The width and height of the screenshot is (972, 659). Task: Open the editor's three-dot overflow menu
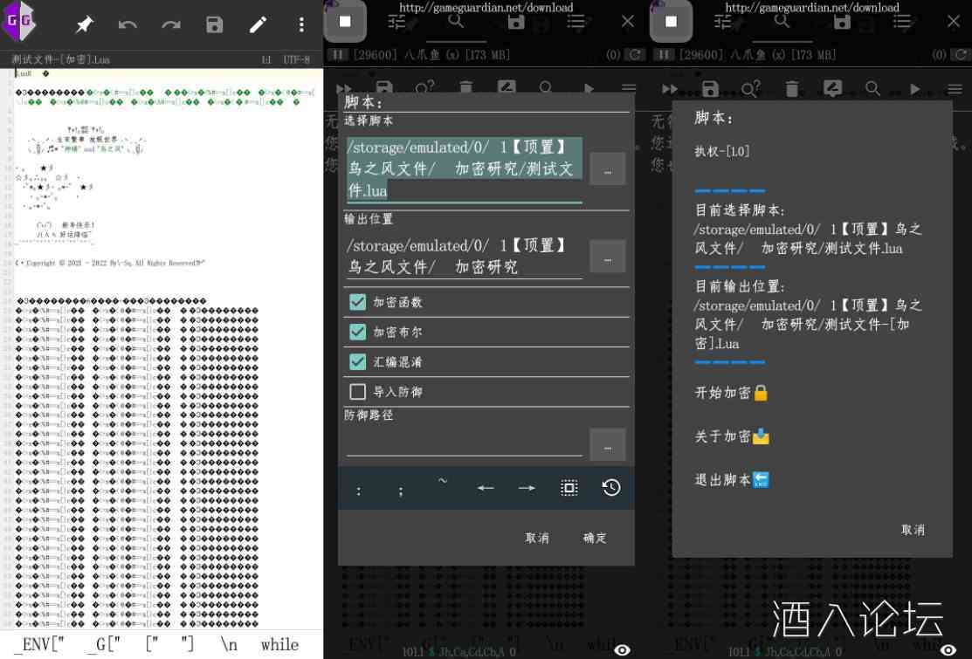301,24
